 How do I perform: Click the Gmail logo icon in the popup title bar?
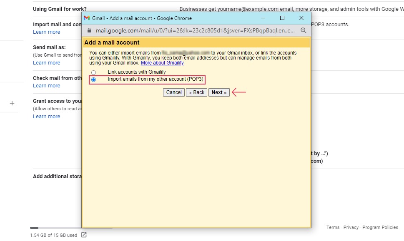click(x=87, y=18)
